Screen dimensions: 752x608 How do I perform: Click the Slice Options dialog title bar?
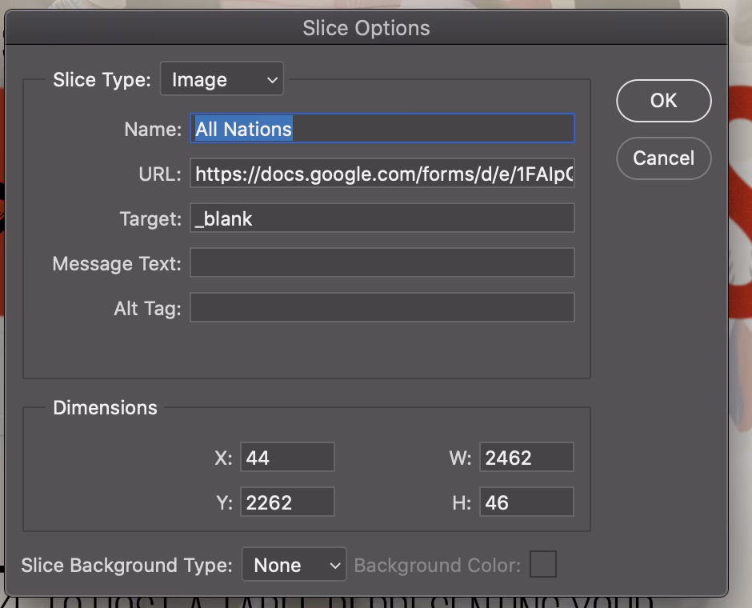click(x=366, y=27)
